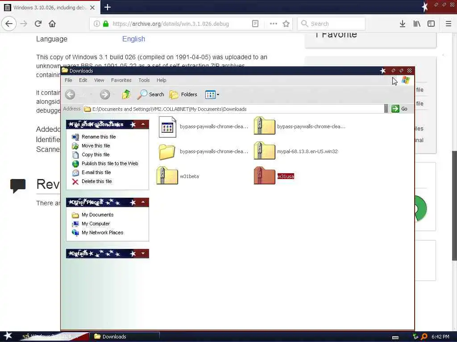Click the Up folder icon in Downloads toolbar
Screen dimensions: 457x342
(126, 94)
